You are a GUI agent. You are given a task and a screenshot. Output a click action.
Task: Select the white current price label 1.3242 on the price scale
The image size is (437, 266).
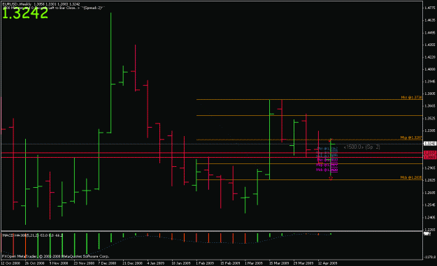coord(430,144)
